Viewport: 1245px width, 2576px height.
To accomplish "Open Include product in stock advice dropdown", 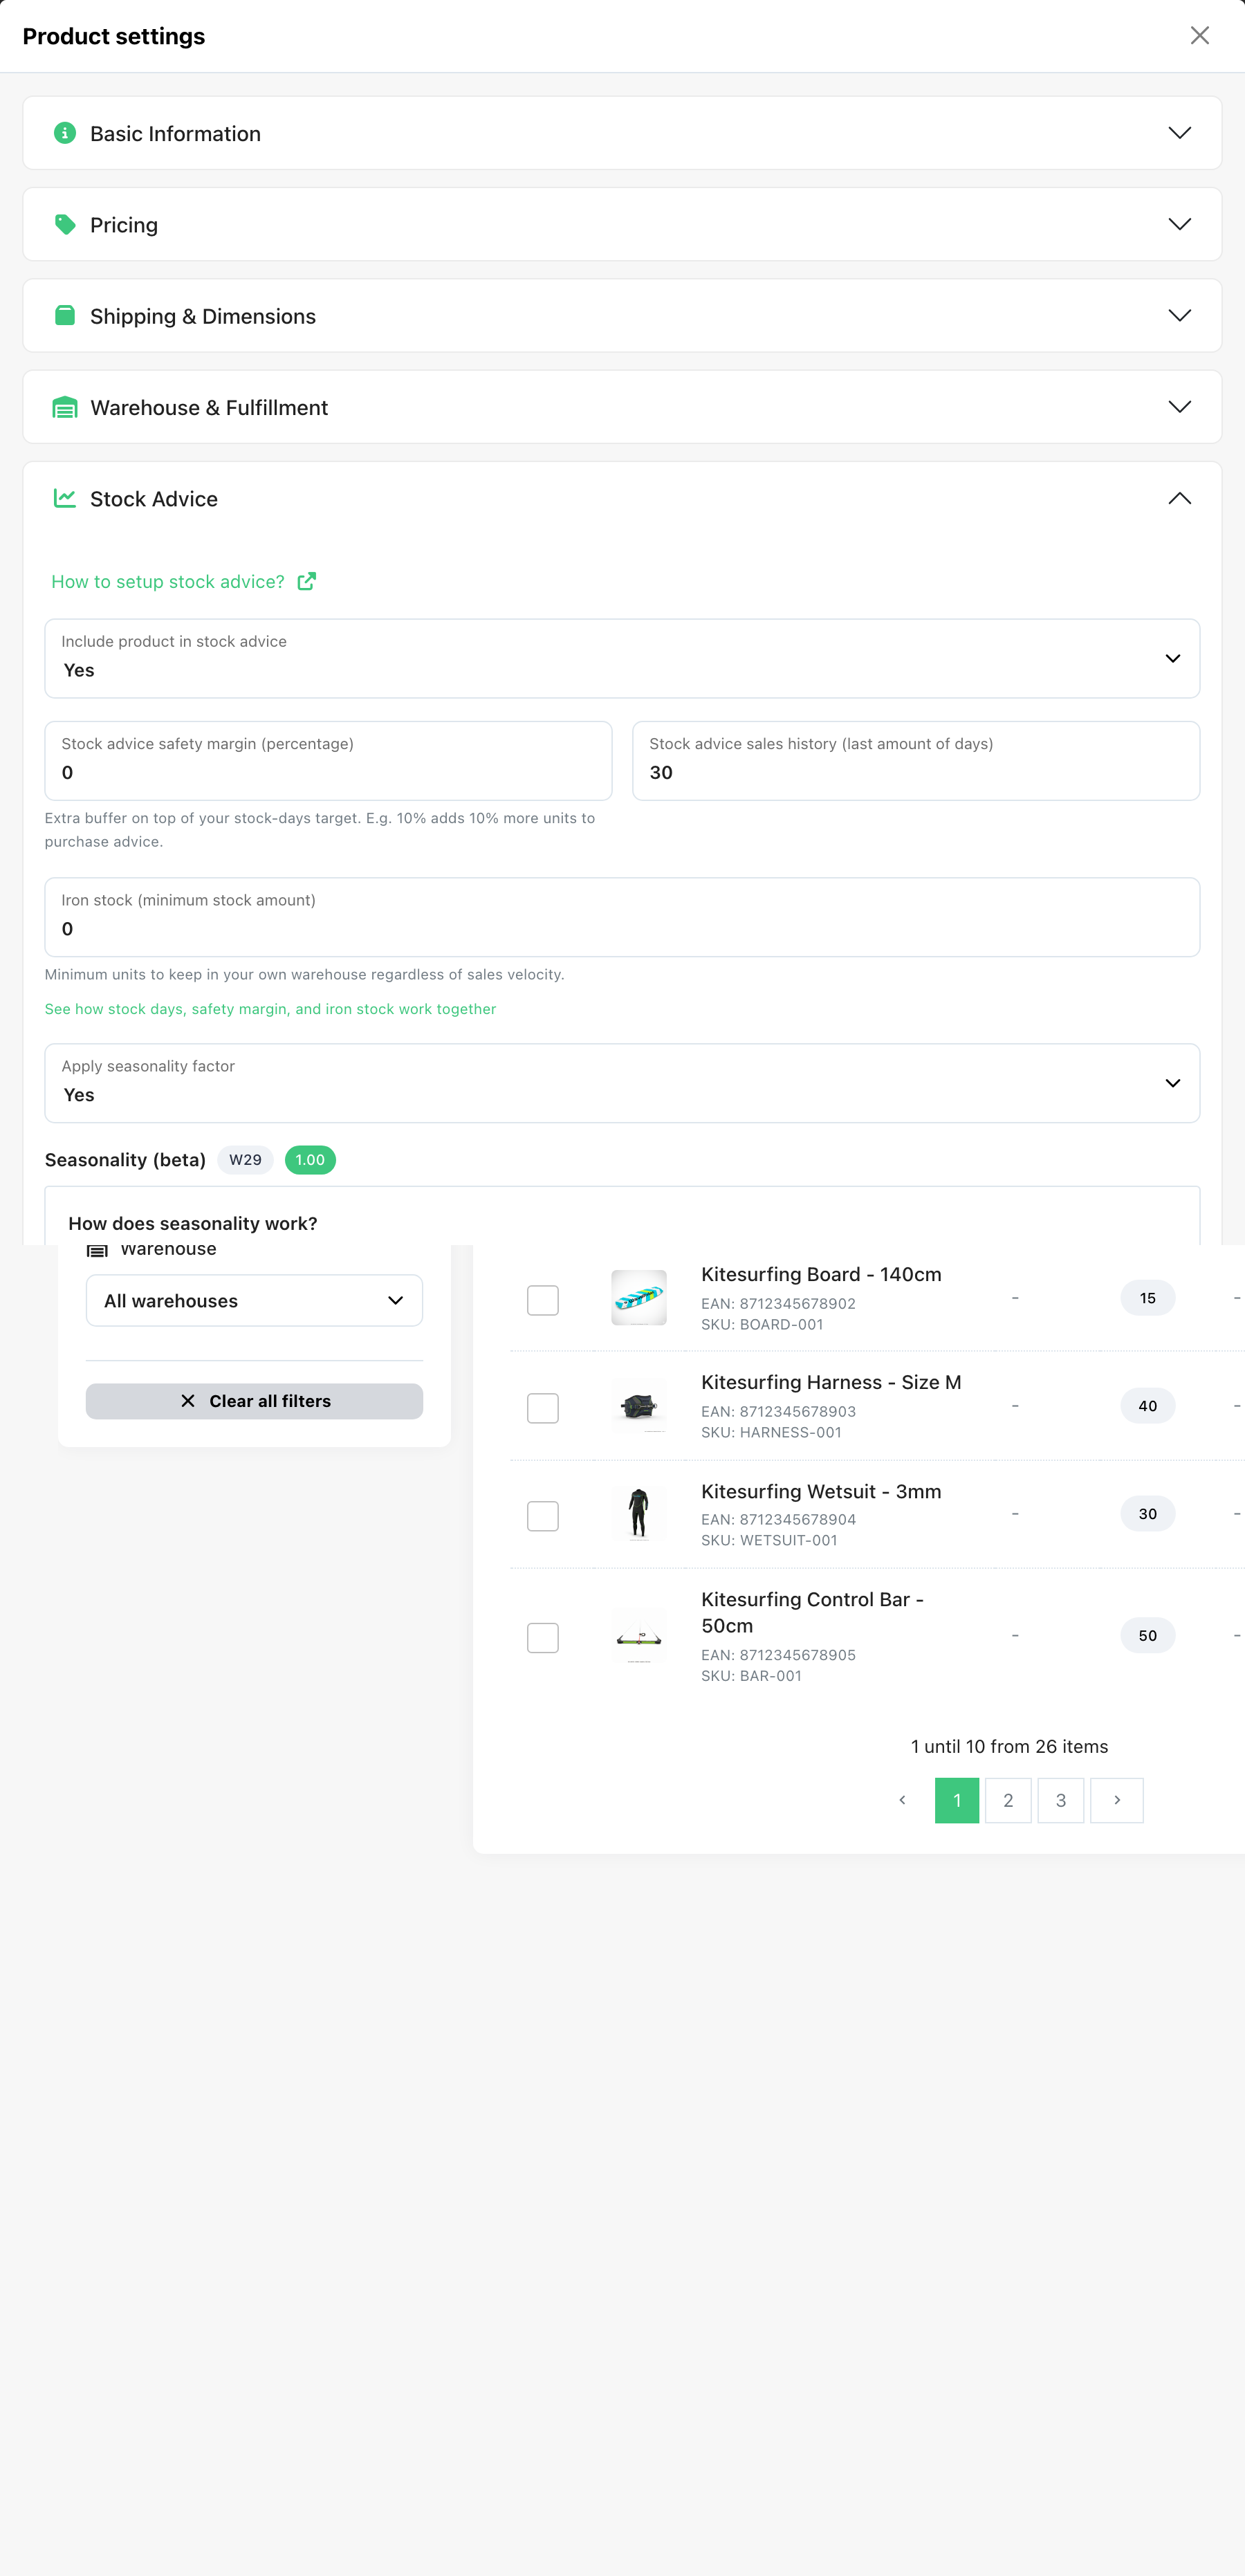I will tap(622, 658).
